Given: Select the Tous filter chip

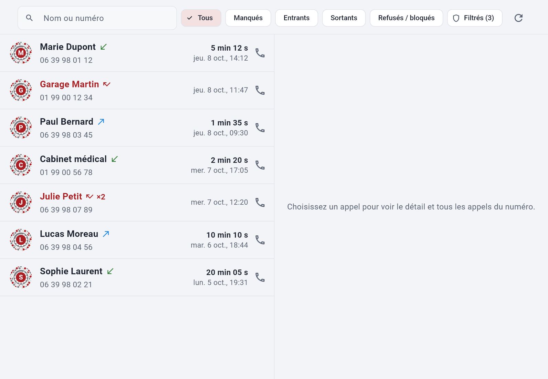Looking at the screenshot, I should click(201, 18).
